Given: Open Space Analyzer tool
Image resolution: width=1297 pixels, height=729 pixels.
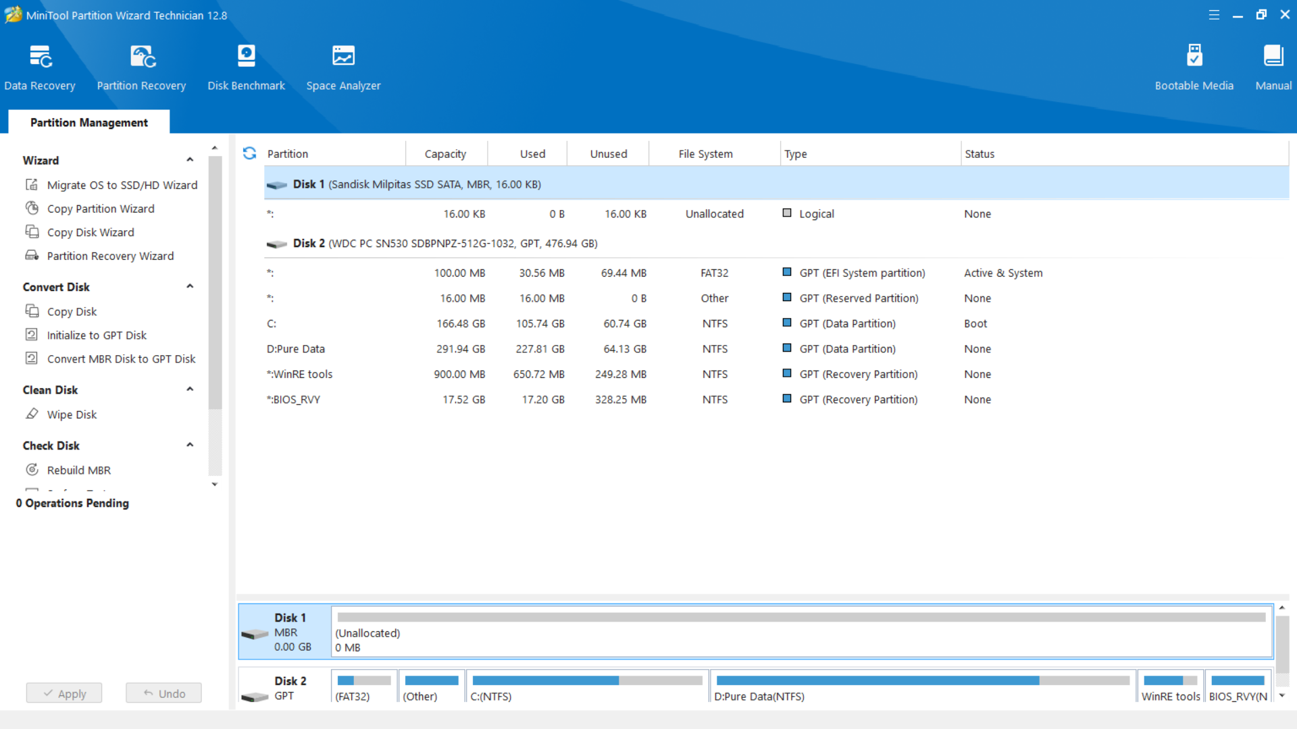Looking at the screenshot, I should (343, 67).
